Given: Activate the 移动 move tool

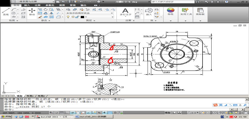Looking at the screenshot, I should pos(32,12).
